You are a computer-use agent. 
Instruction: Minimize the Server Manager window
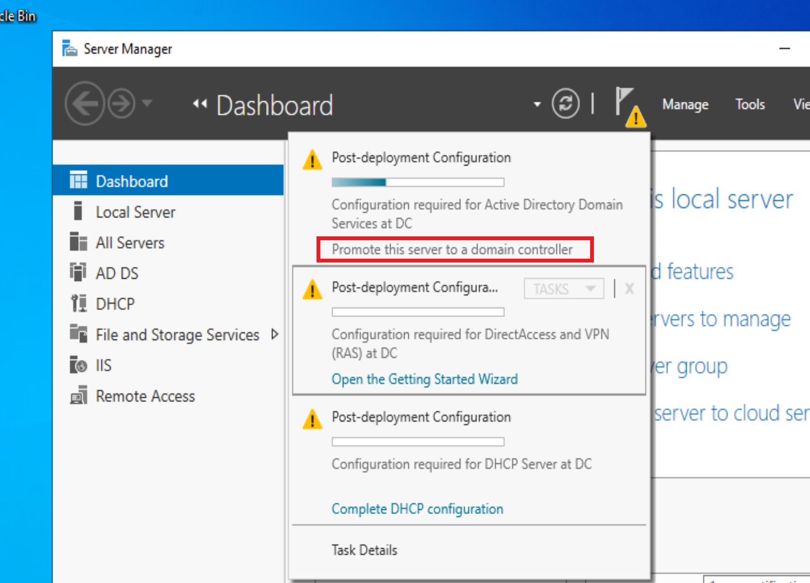[785, 49]
